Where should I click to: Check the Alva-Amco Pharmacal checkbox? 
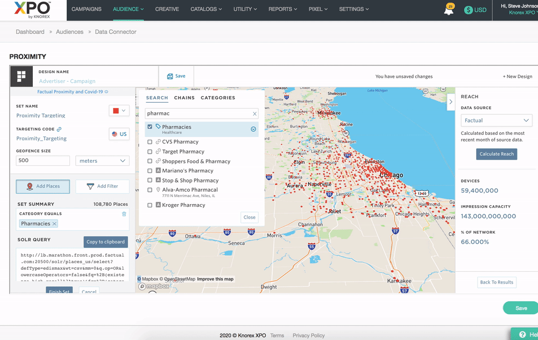150,190
